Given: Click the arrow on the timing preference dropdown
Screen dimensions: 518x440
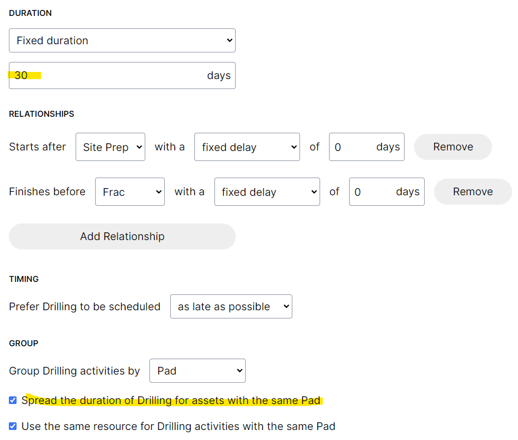Looking at the screenshot, I should pos(285,306).
